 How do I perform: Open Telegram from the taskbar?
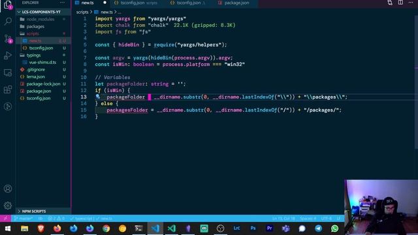click(318, 228)
